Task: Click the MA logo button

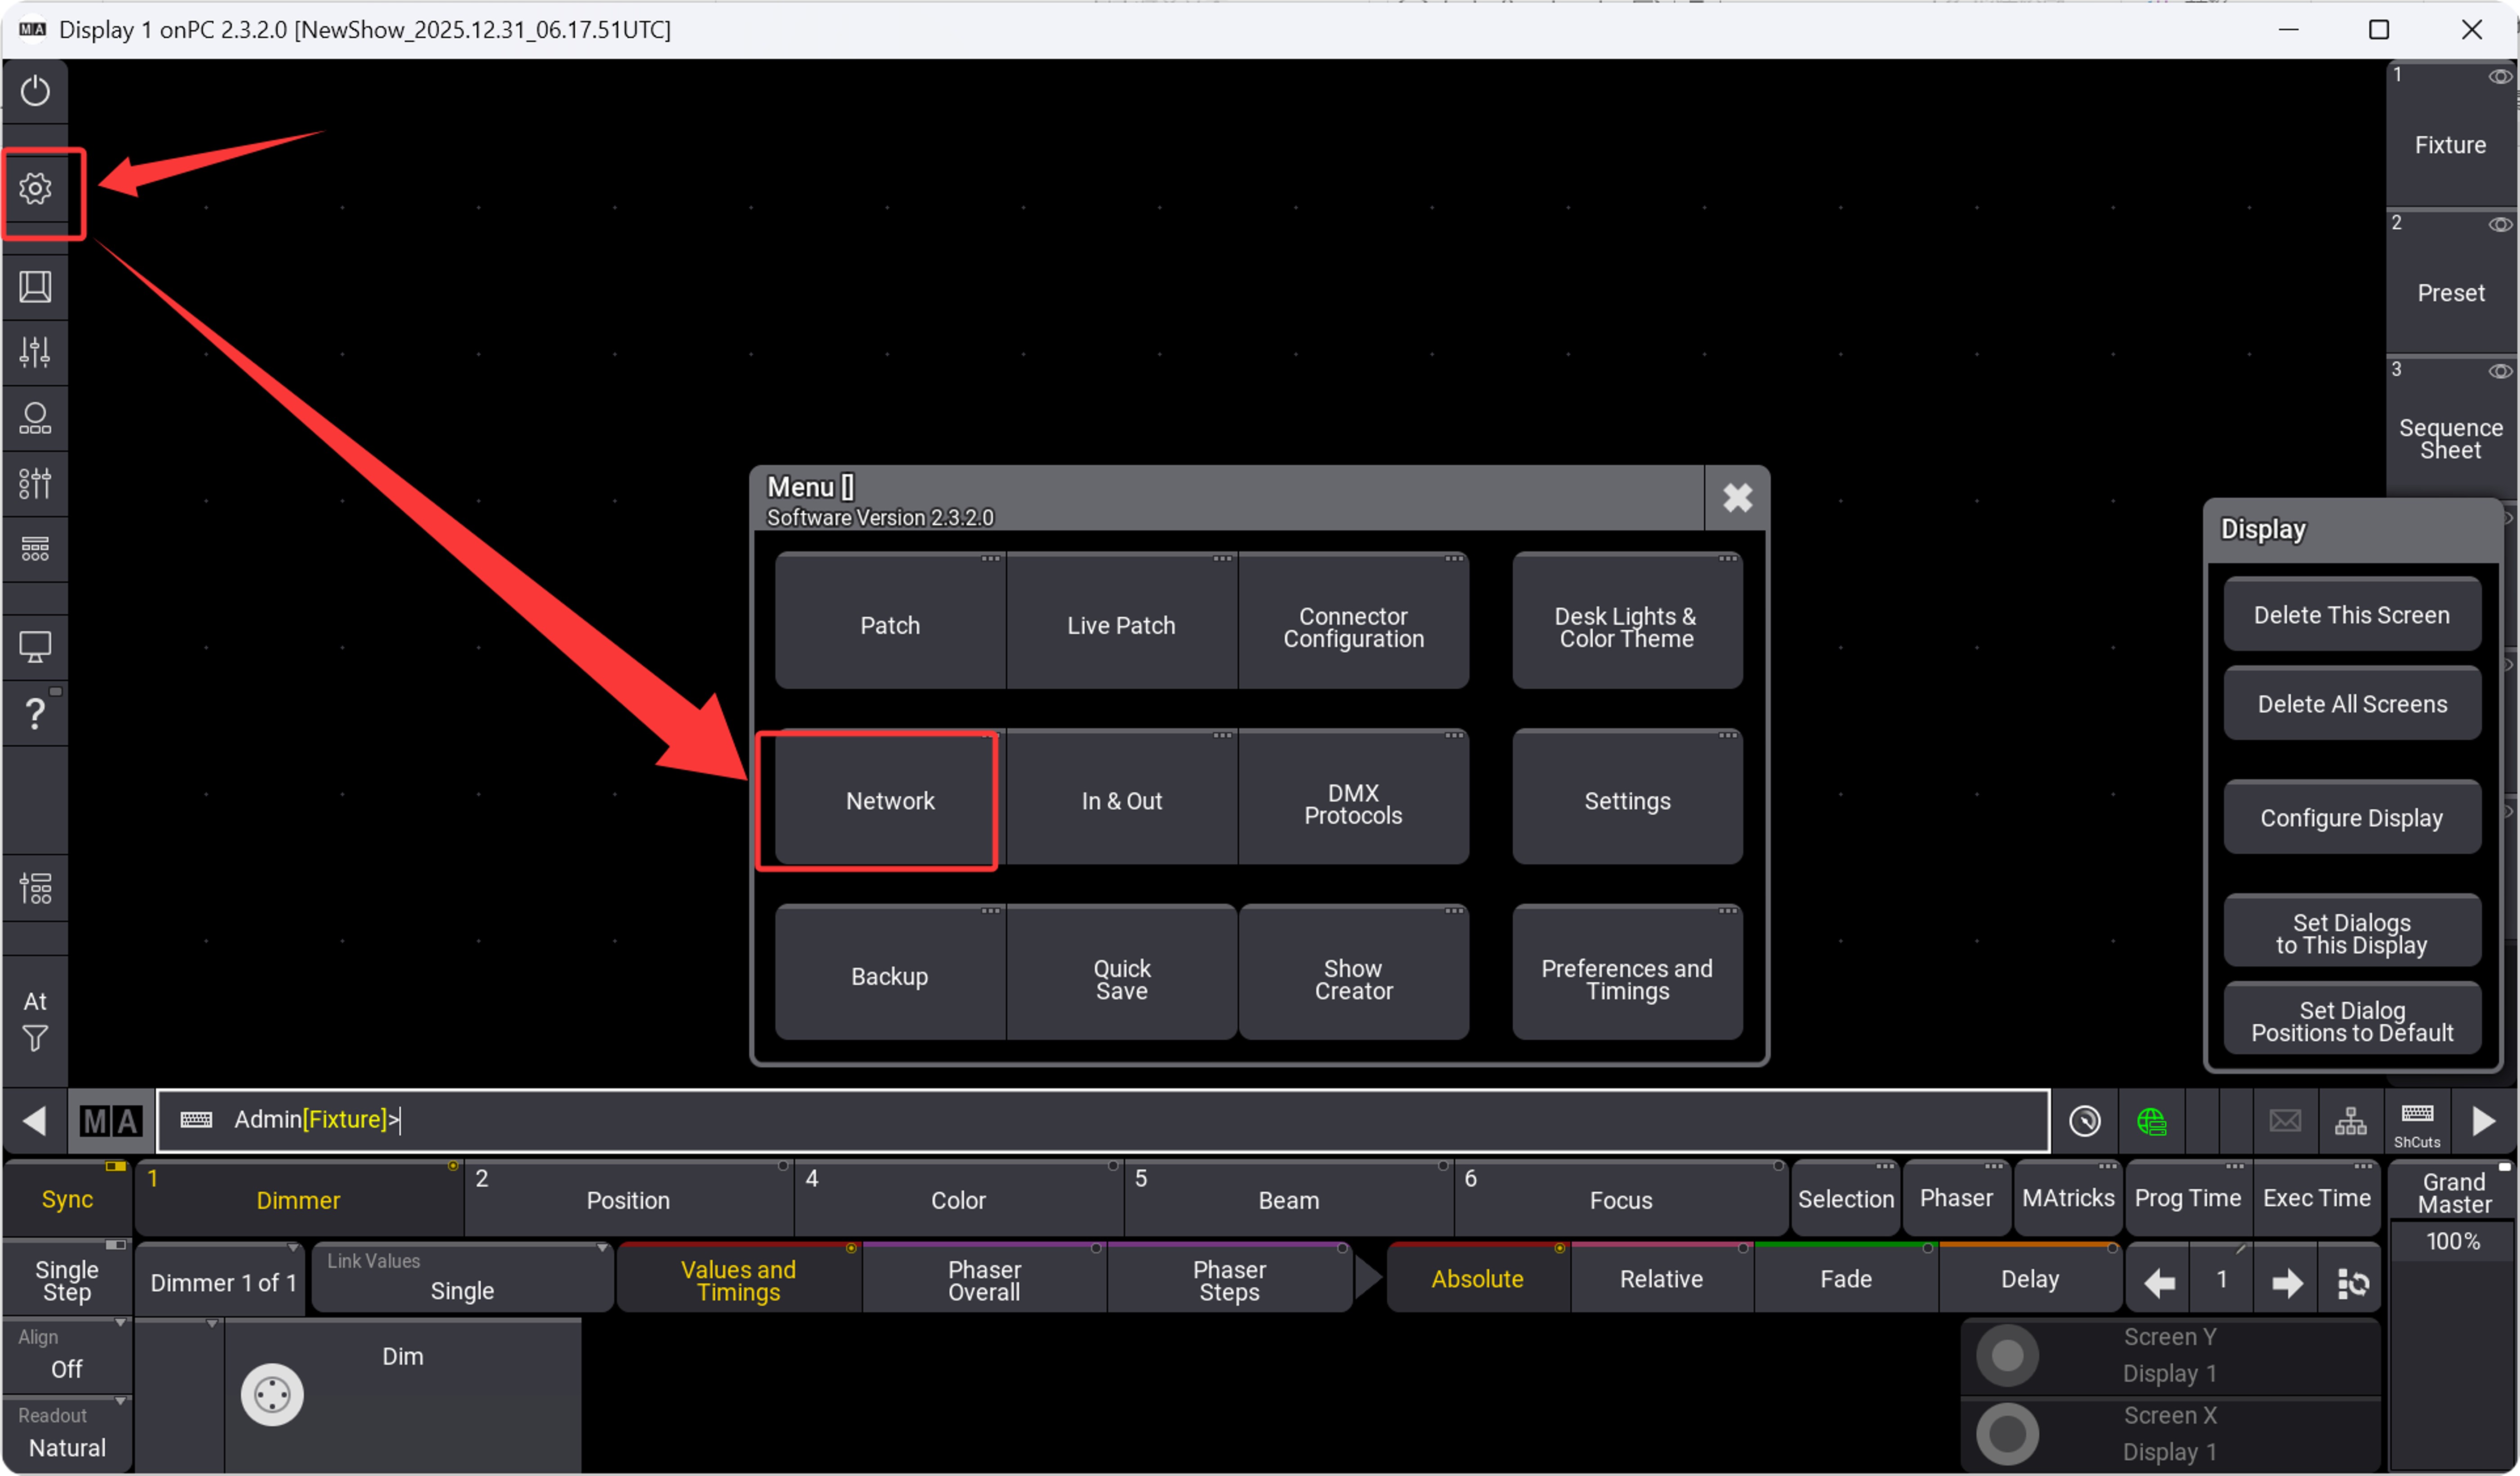Action: [111, 1121]
